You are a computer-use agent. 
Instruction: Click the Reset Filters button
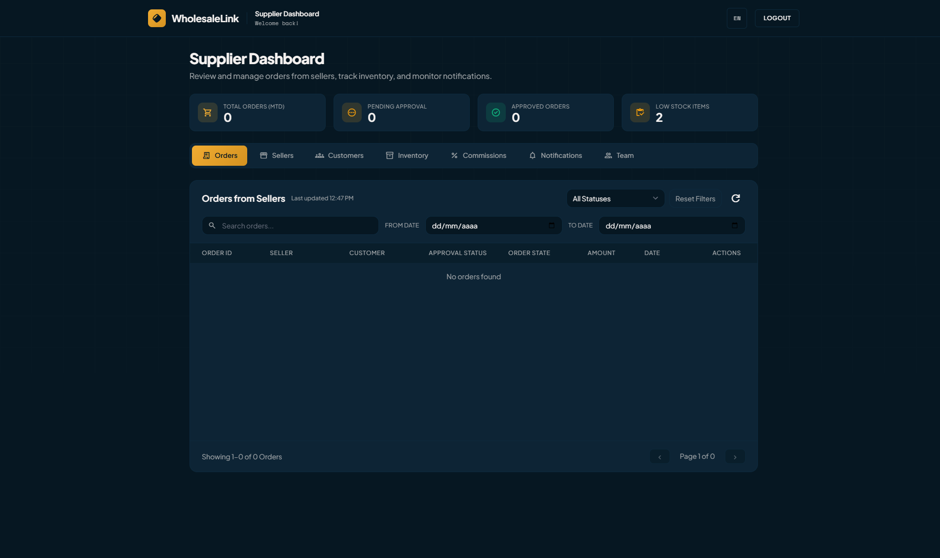[695, 199]
